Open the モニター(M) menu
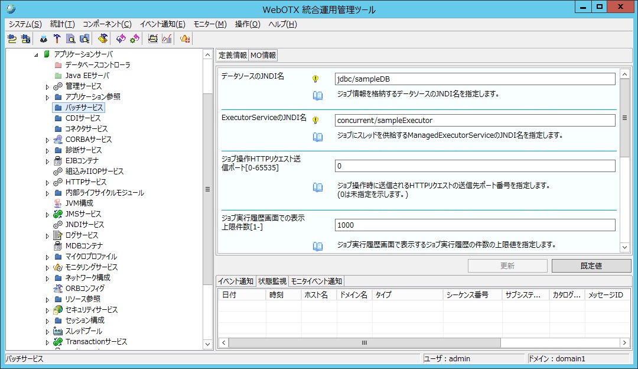Viewport: 638px width, 369px height. click(x=210, y=24)
